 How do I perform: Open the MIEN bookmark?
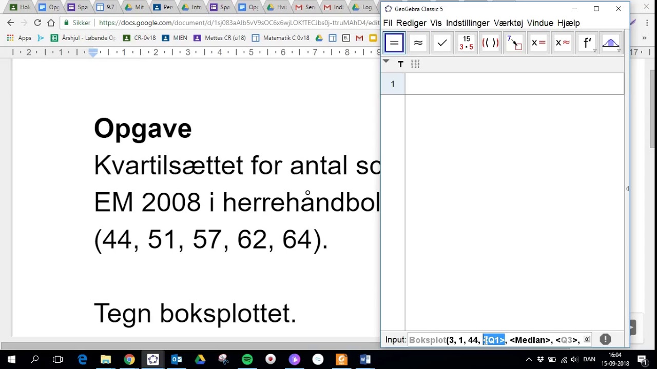coord(175,38)
